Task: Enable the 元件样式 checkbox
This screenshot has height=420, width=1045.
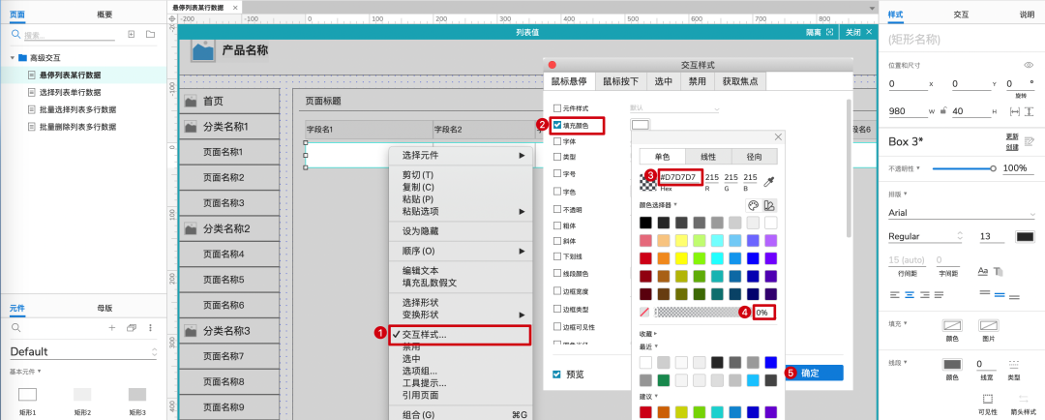Action: 557,108
